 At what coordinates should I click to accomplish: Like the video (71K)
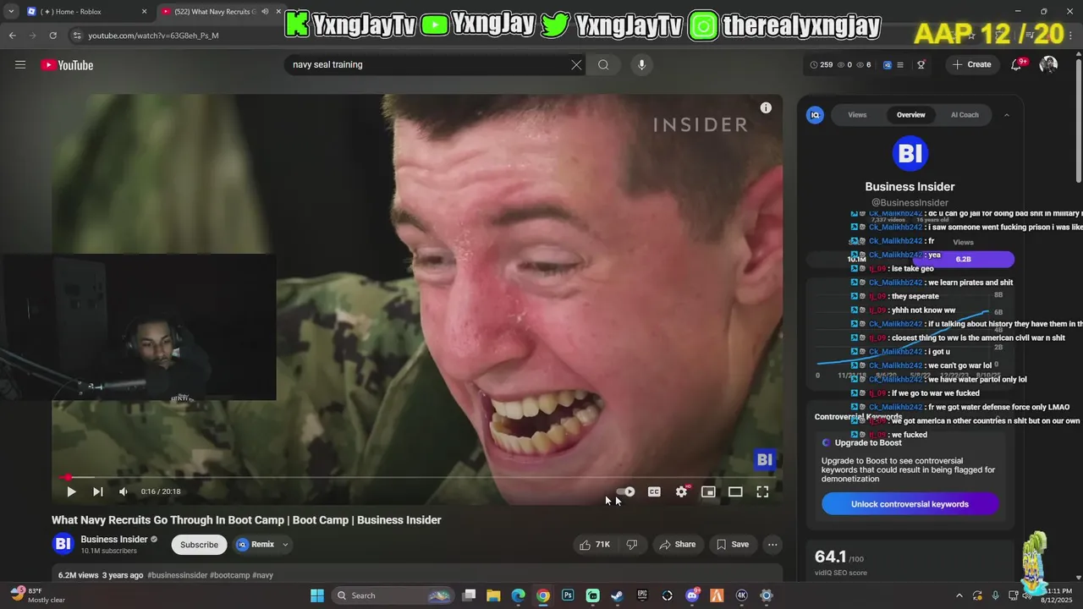(594, 545)
